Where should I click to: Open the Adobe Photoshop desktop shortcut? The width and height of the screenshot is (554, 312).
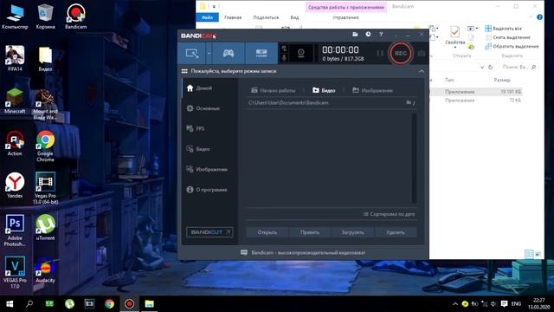15,231
